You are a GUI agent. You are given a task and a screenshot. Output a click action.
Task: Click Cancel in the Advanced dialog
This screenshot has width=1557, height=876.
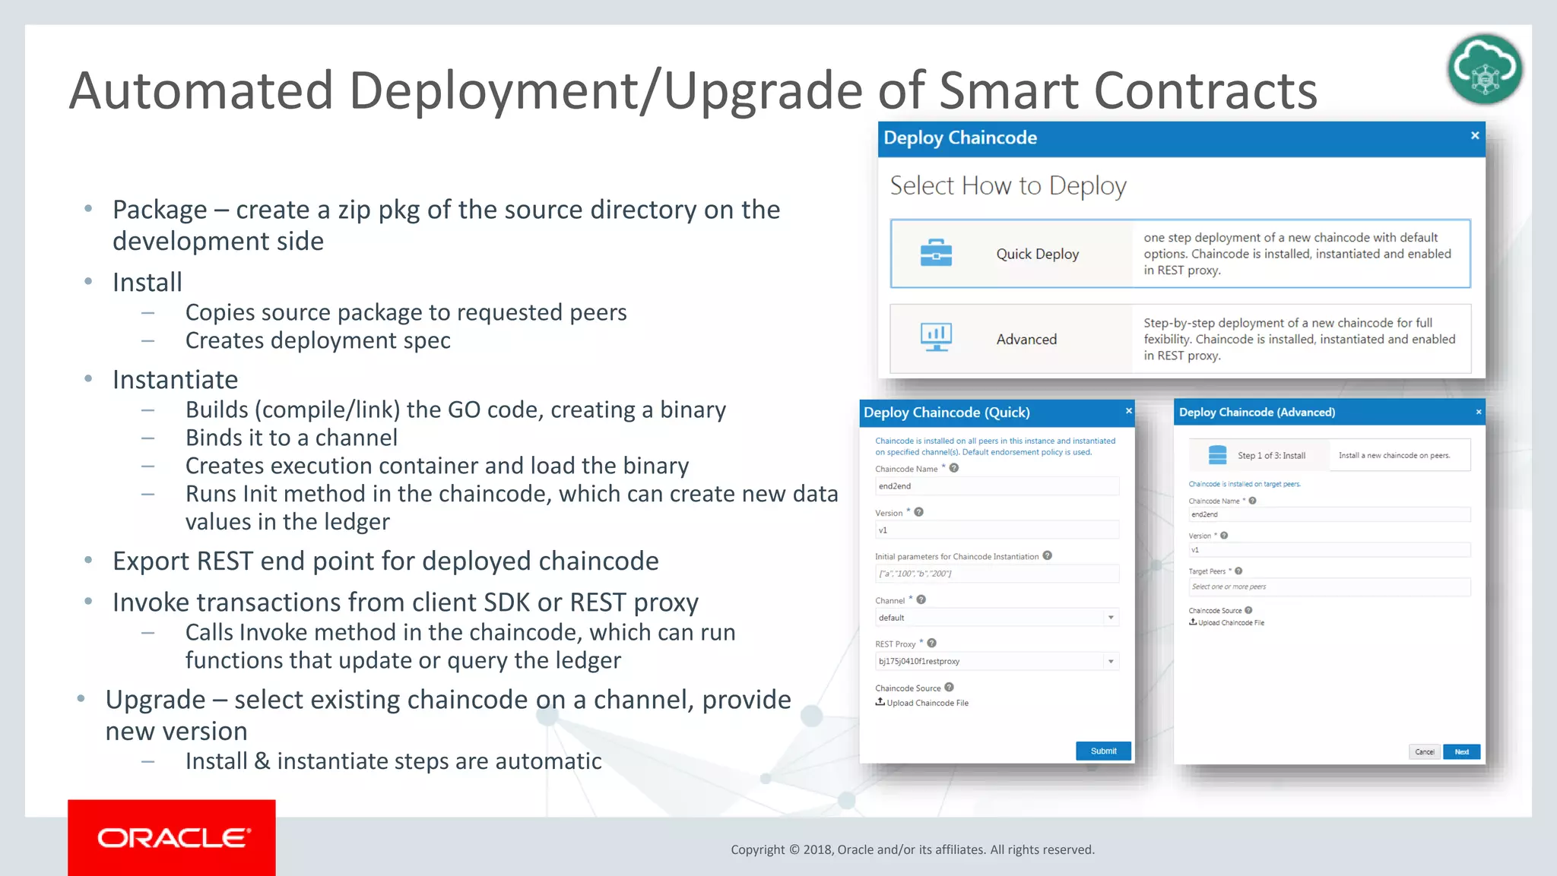point(1424,751)
